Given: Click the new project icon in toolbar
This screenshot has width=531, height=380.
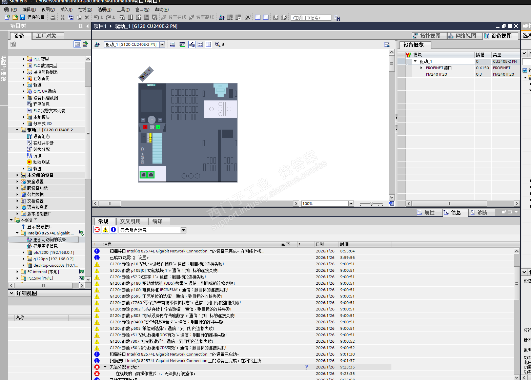Looking at the screenshot, I should click(x=7, y=17).
